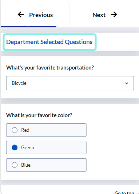Click the favorite color question label

click(x=39, y=115)
